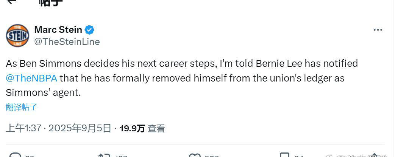The image size is (395, 157).
Task: Click 翻译帖子 to translate the post
Action: [x=22, y=107]
